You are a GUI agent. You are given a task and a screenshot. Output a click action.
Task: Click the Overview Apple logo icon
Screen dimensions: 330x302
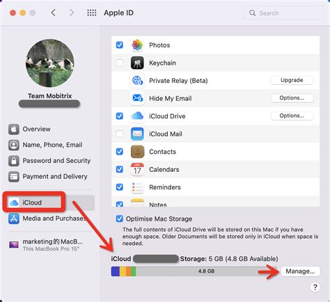pyautogui.click(x=14, y=129)
